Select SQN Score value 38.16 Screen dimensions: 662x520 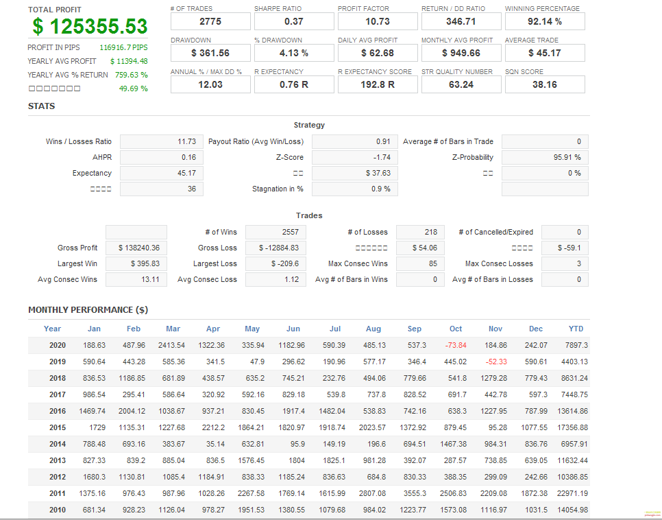[545, 84]
